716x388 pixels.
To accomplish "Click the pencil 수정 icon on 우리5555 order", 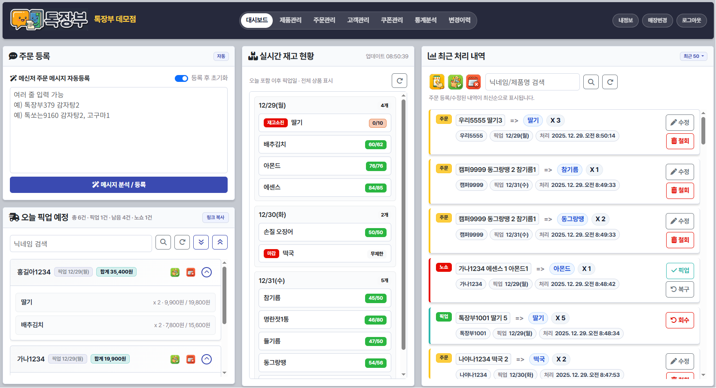I will (x=679, y=122).
